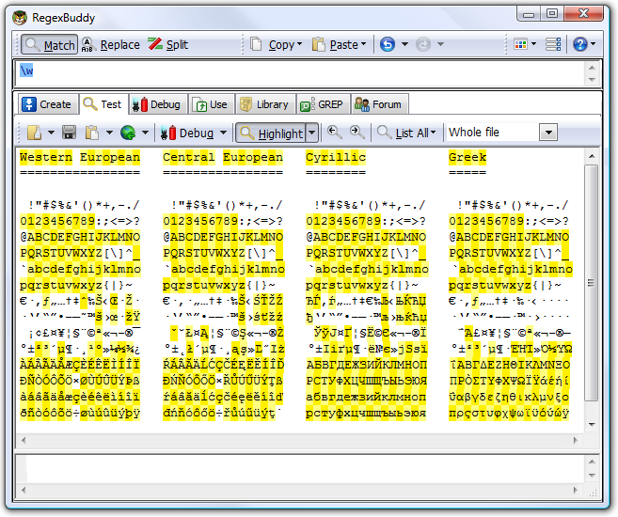The image size is (618, 517).
Task: Click the RegexBuddy title bar icon
Action: [x=20, y=18]
